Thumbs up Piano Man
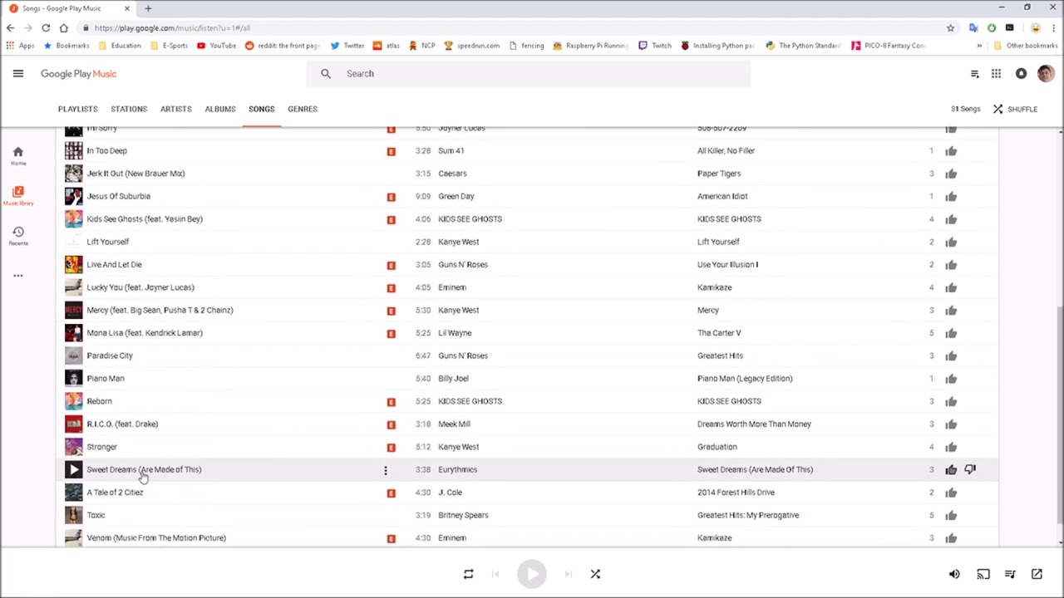 tap(951, 379)
